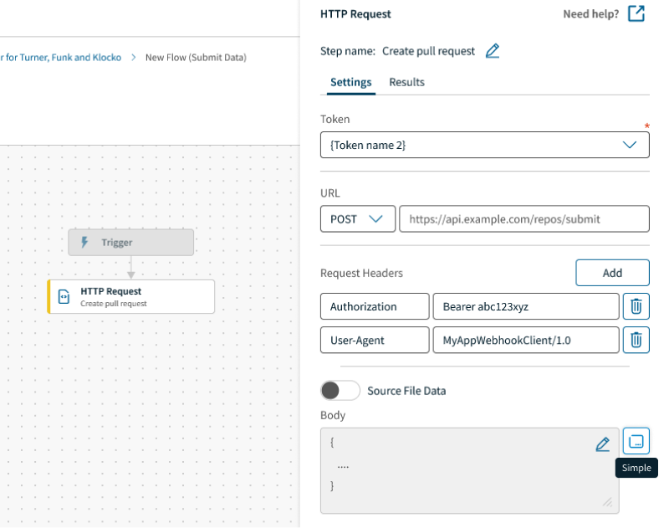Image resolution: width=669 pixels, height=528 pixels.
Task: Toggle the Source File Data switch
Action: 340,390
